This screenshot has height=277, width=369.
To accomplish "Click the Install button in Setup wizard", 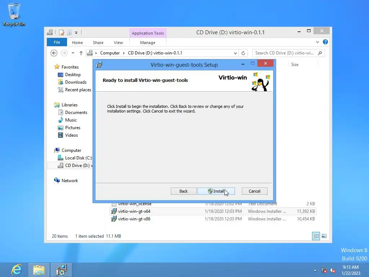I will coord(216,191).
